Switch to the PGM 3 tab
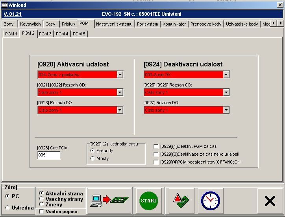Image resolution: width=285 pixels, height=217 pixels. [45, 34]
